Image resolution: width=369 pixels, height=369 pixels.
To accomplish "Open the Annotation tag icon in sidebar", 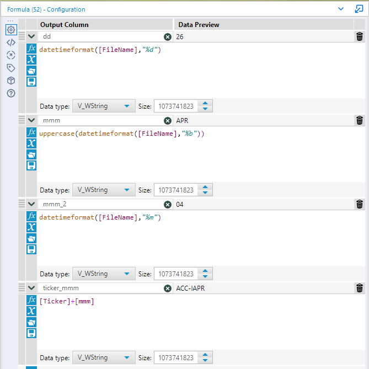I will (x=11, y=68).
